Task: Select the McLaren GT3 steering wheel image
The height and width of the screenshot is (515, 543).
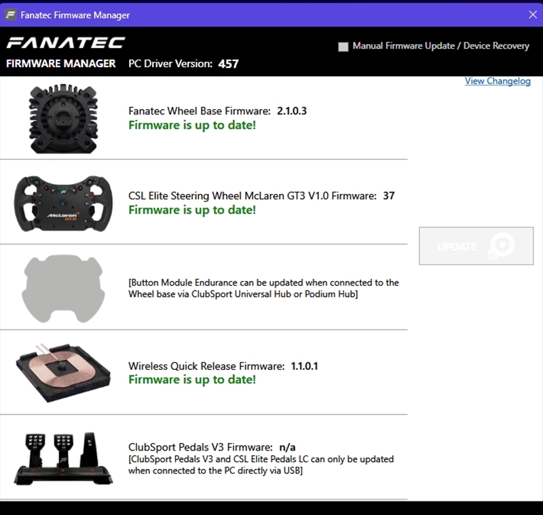Action: coord(63,204)
